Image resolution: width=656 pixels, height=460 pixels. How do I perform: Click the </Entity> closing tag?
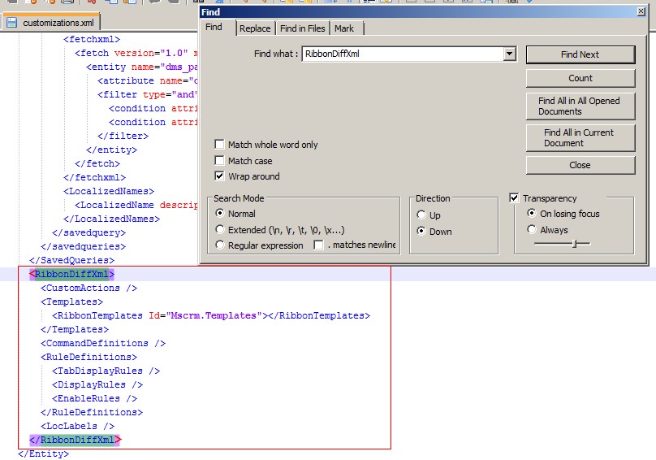[x=44, y=453]
